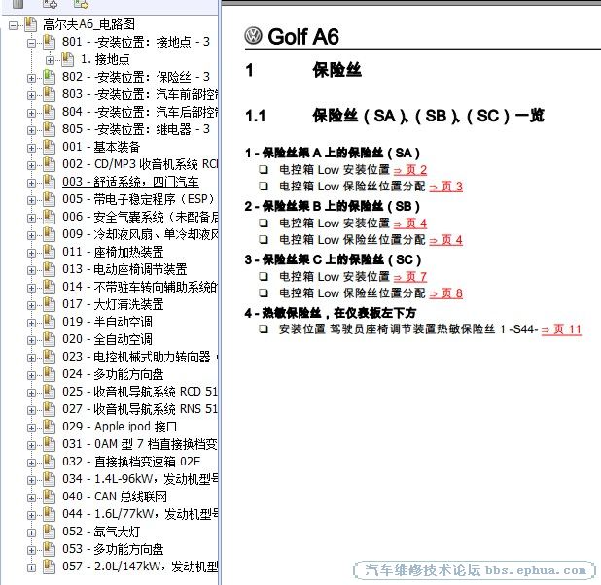Collapse the 801 安装位置 接地点 node
The image size is (601, 585).
(32, 43)
